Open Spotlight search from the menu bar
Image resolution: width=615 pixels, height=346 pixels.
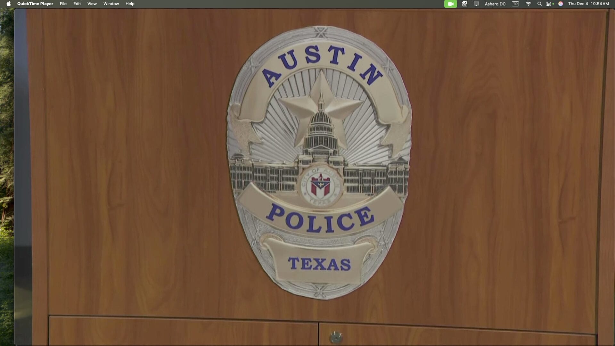coord(540,4)
